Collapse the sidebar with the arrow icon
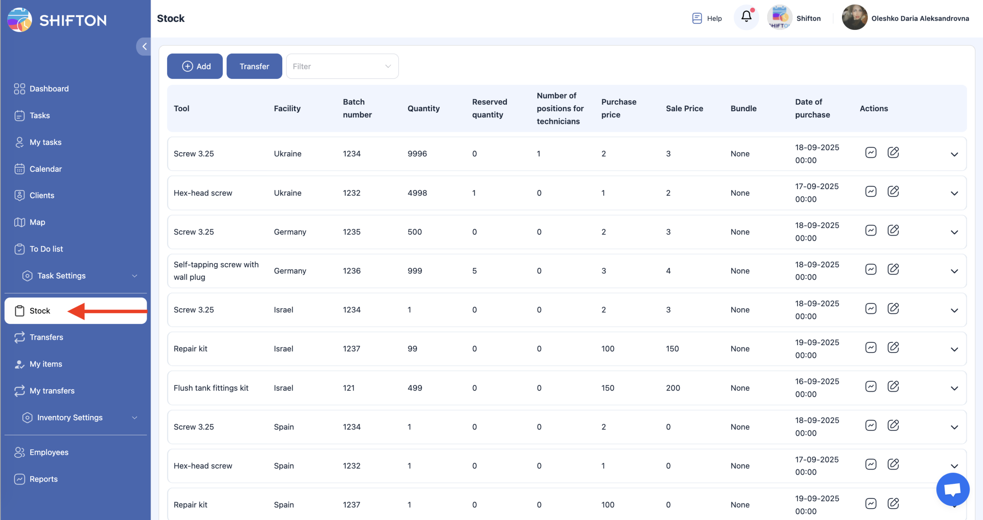The width and height of the screenshot is (983, 520). coord(144,47)
